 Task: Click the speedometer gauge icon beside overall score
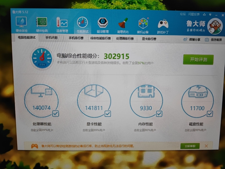click(42, 58)
